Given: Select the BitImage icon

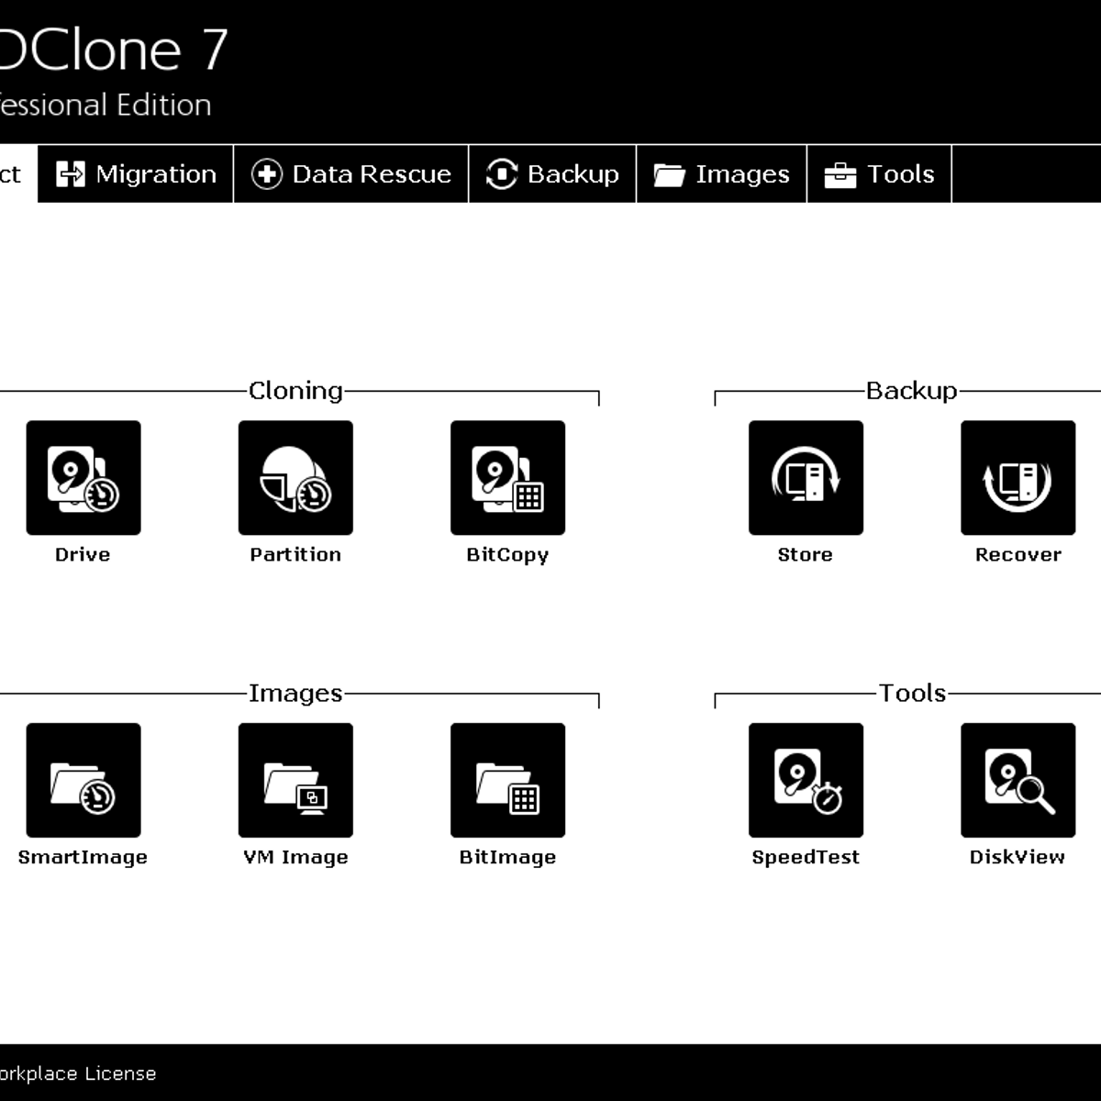Looking at the screenshot, I should [507, 780].
